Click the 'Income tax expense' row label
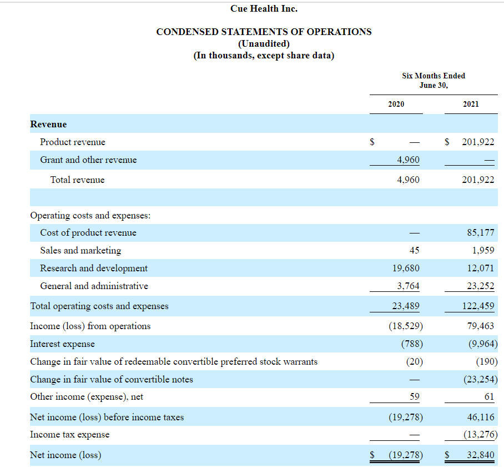This screenshot has height=467, width=504. pyautogui.click(x=70, y=435)
